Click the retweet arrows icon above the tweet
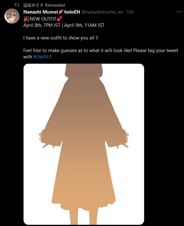The height and width of the screenshot is (226, 184). tap(17, 5)
